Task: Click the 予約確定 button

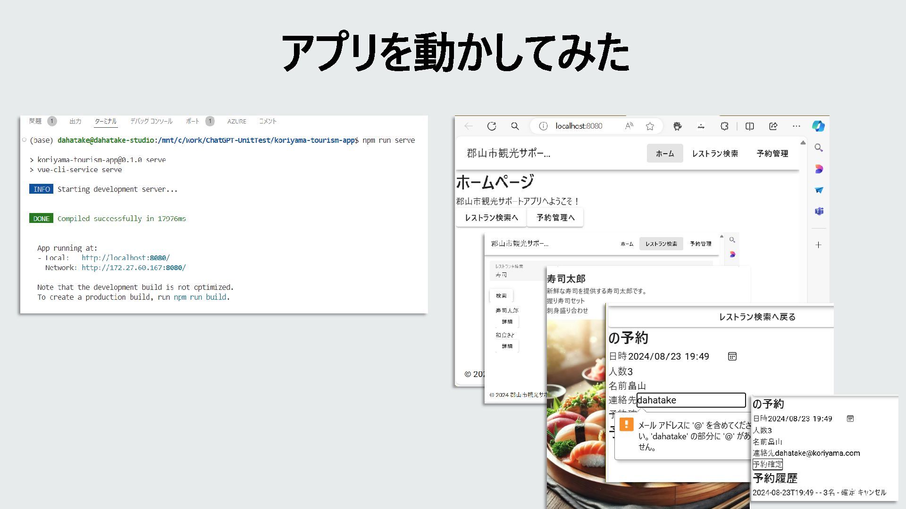Action: pyautogui.click(x=767, y=464)
